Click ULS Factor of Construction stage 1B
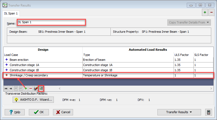Screen dimensions: 217x120 point(183,70)
